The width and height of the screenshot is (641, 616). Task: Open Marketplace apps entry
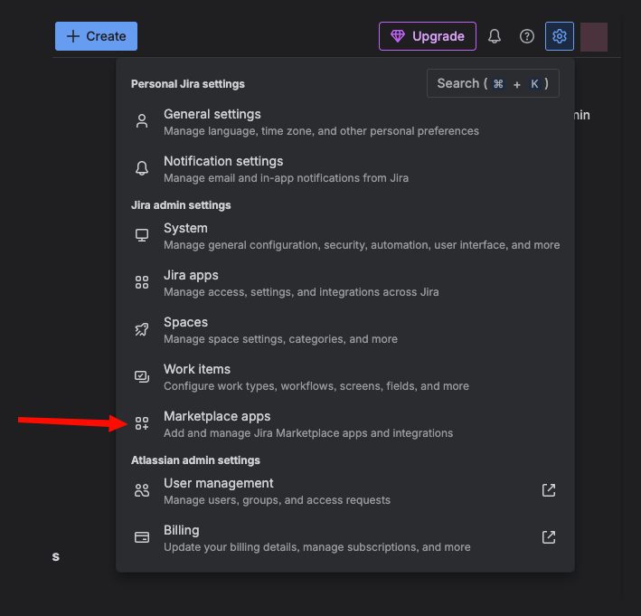[x=345, y=424]
